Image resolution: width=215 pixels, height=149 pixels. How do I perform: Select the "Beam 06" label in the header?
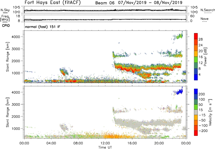pyautogui.click(x=105, y=3)
